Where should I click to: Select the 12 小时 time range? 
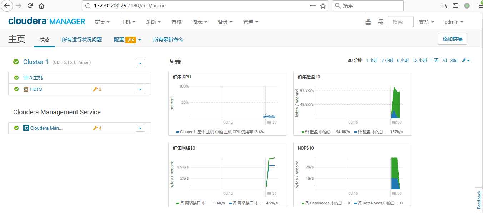pos(420,61)
